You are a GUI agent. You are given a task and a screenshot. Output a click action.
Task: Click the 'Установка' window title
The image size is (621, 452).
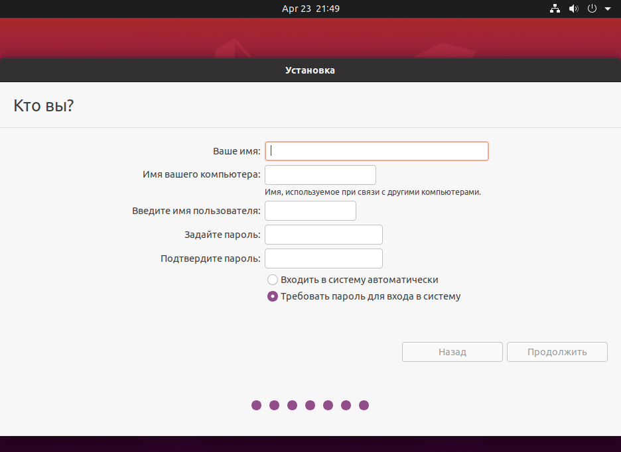tap(310, 70)
